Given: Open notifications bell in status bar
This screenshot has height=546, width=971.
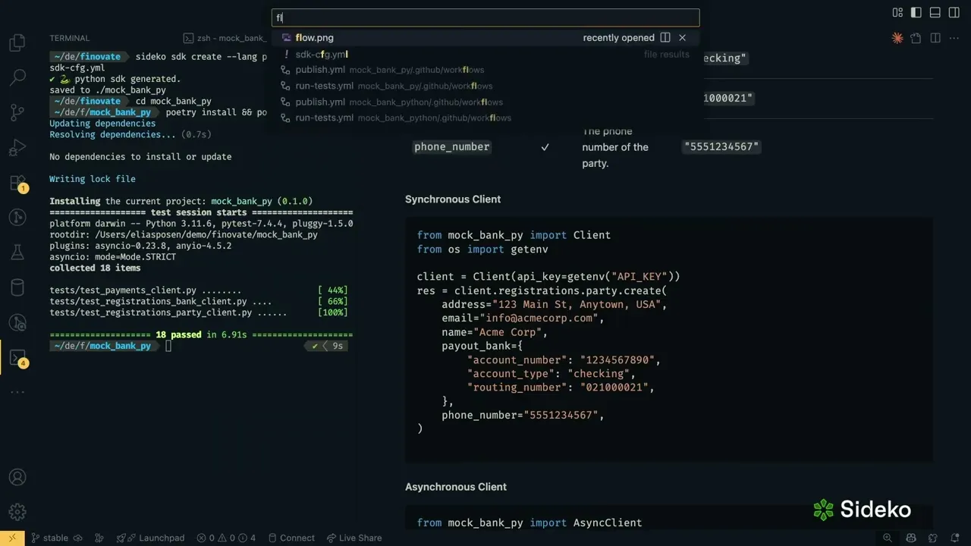Looking at the screenshot, I should click(957, 538).
